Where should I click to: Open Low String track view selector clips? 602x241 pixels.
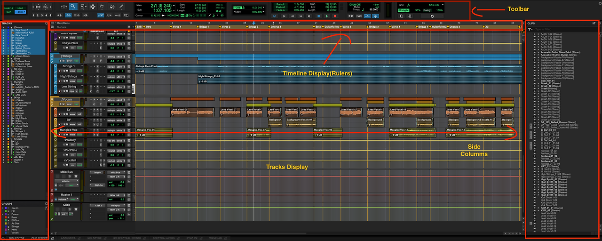(x=71, y=91)
